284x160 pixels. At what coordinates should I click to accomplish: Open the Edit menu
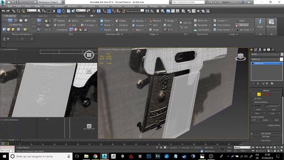[10, 6]
